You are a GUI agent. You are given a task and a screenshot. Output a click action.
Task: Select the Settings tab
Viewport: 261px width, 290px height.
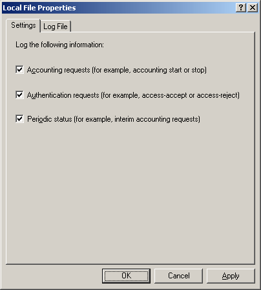point(23,25)
